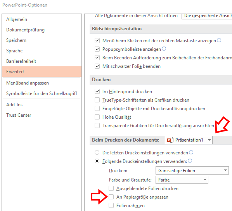Click PowerPoint file icon in Präsentation1 dropdown
The width and height of the screenshot is (232, 211).
tap(170, 140)
